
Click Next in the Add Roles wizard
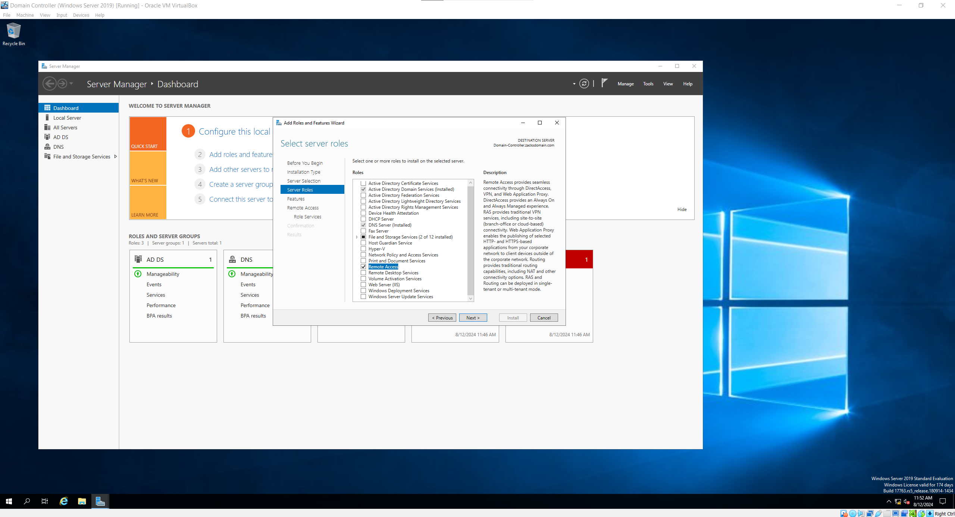[473, 317]
